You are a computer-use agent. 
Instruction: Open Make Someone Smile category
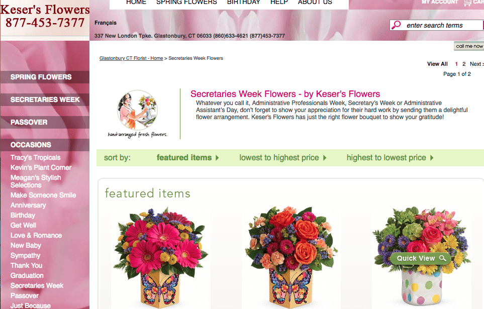pos(43,195)
